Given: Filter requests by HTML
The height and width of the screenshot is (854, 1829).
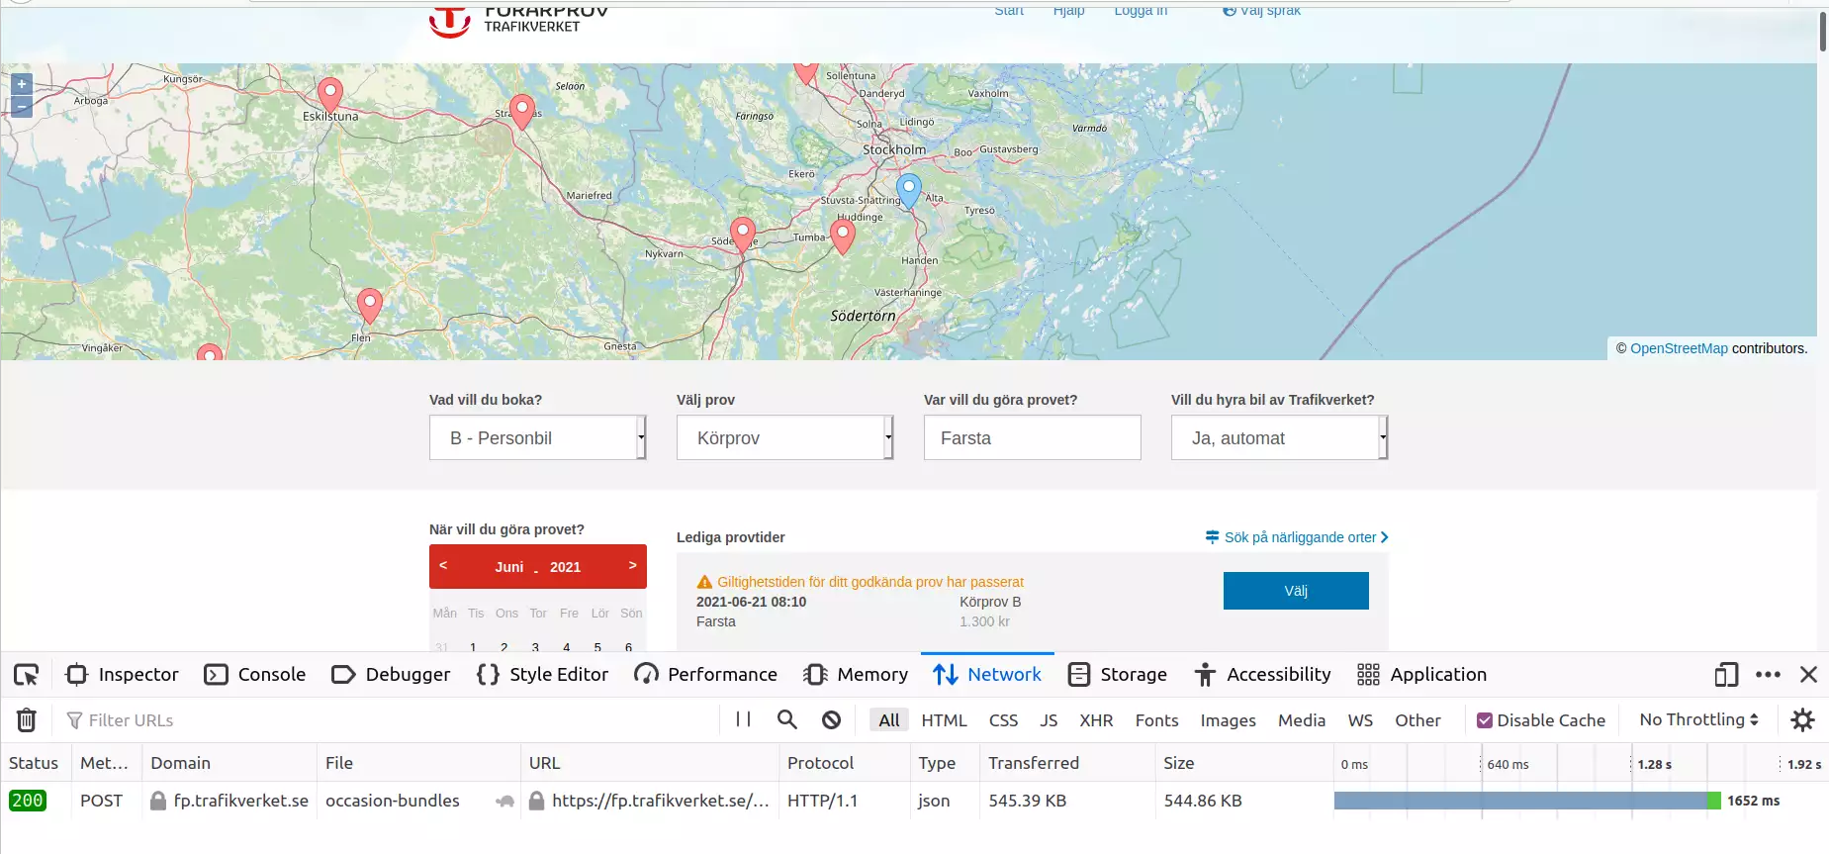Looking at the screenshot, I should click(x=944, y=720).
